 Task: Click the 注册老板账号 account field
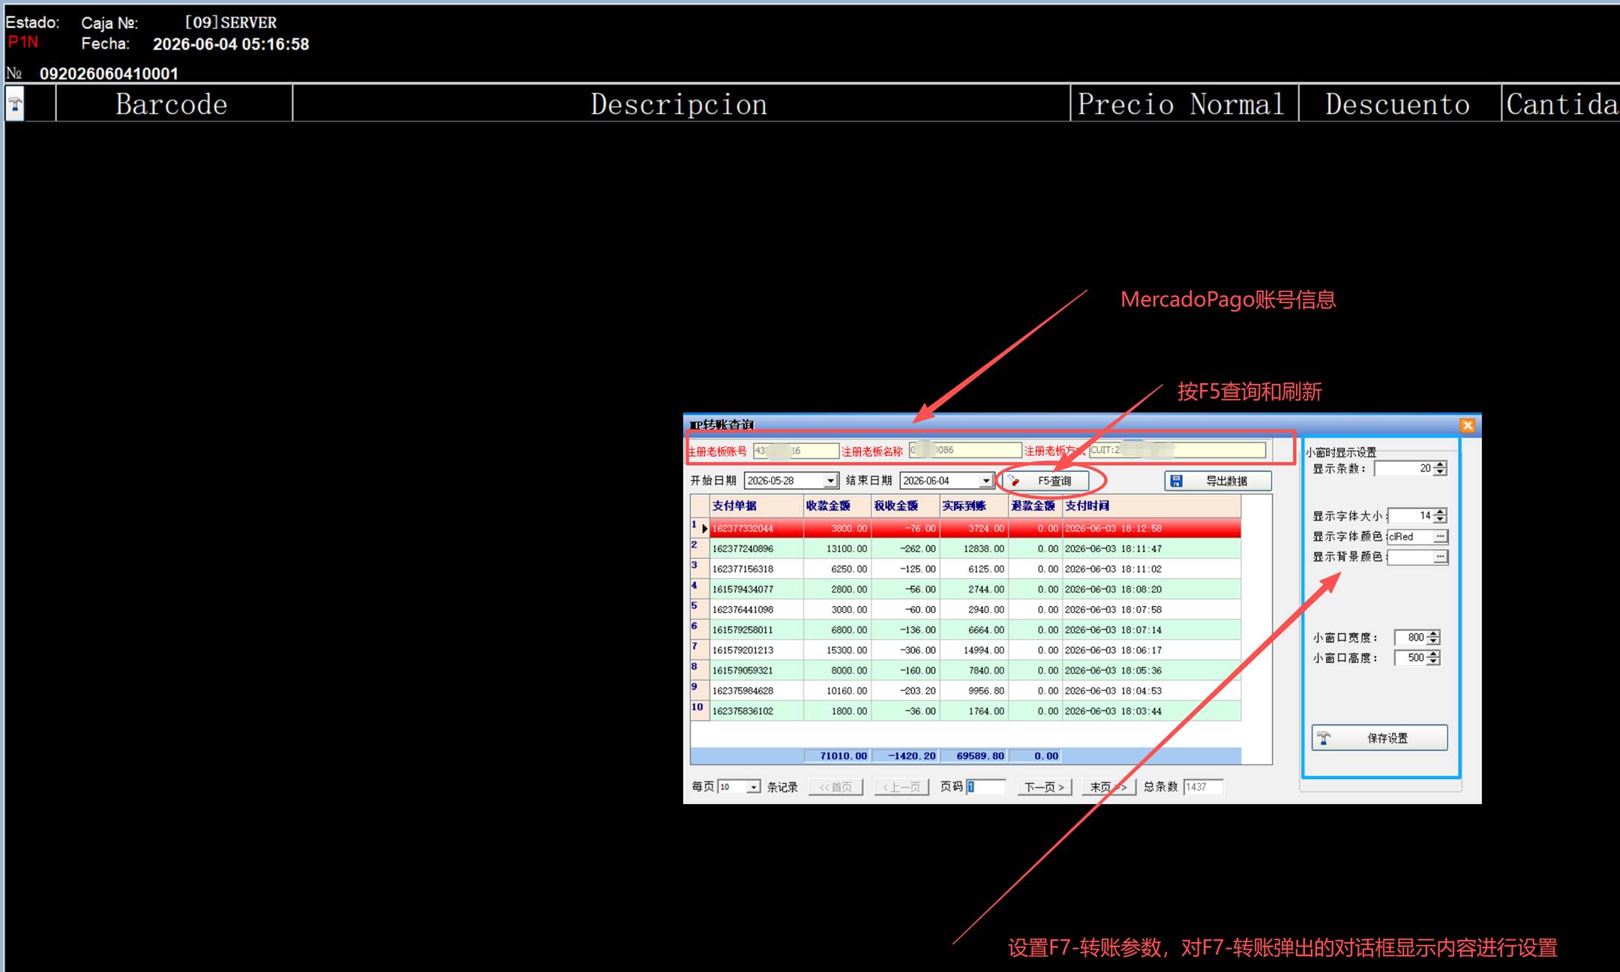click(796, 450)
